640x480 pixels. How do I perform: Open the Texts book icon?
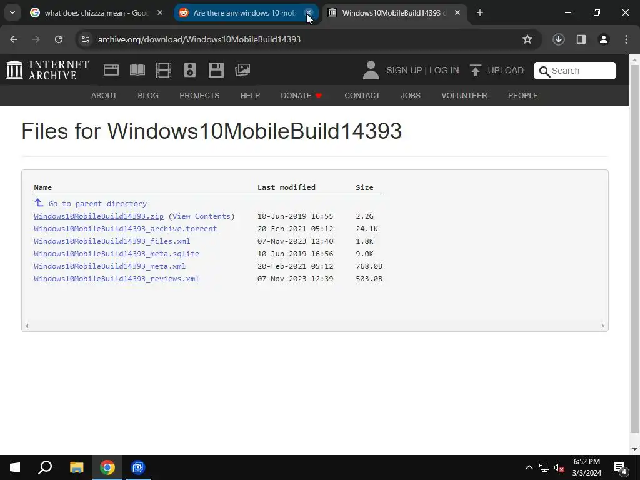pyautogui.click(x=137, y=70)
